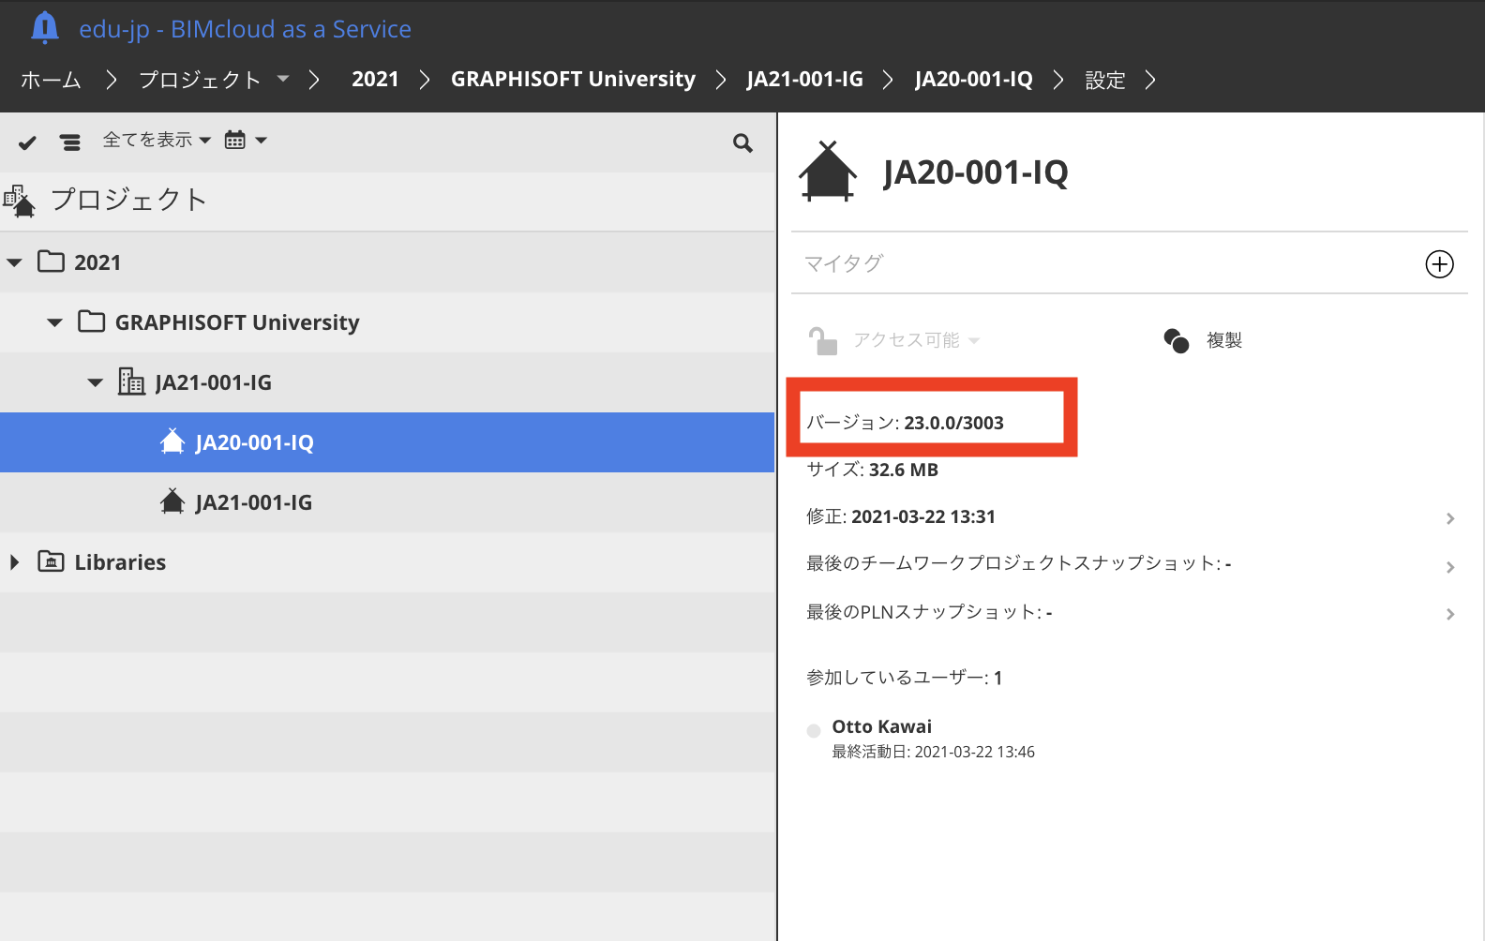Click the unlocked padlock access icon
1485x941 pixels.
(x=822, y=341)
